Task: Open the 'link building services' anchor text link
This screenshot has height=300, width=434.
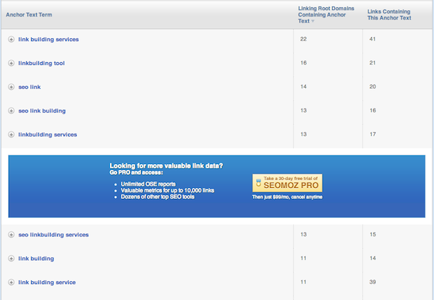Action: coord(48,40)
